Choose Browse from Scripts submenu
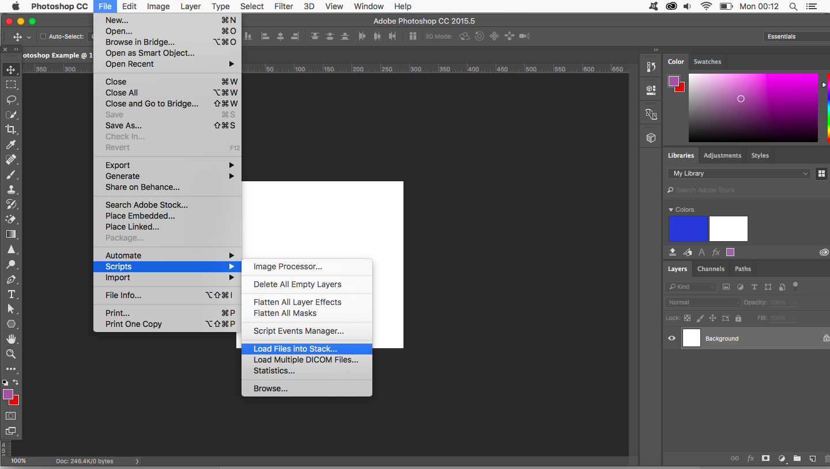Image resolution: width=830 pixels, height=469 pixels. (307, 388)
